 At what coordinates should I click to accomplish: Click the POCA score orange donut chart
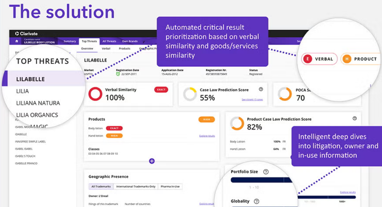[x=285, y=94]
